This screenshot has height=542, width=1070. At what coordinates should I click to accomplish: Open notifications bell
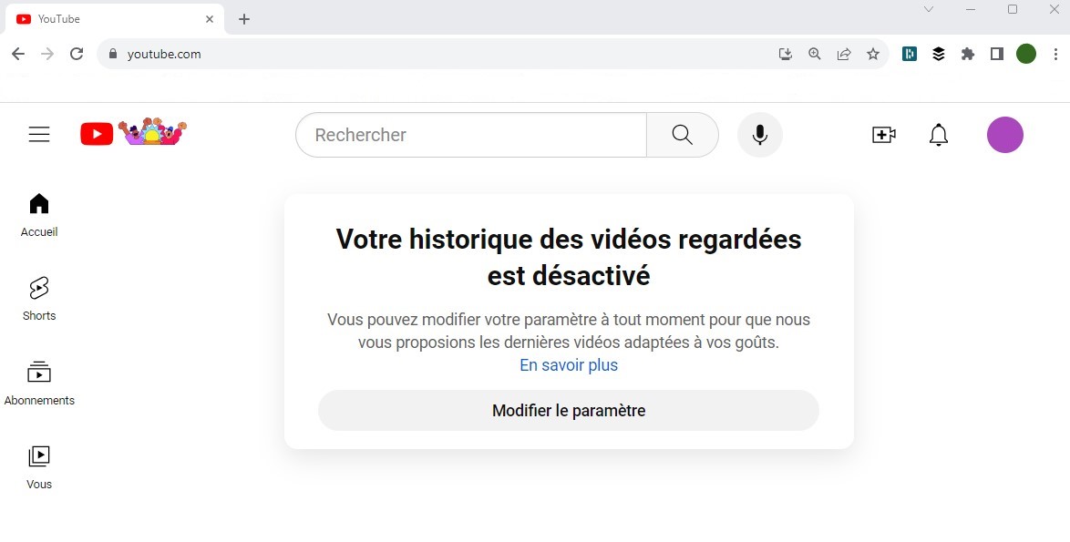(x=938, y=135)
